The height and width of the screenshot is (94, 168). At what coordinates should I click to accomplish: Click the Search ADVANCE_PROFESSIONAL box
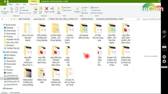pyautogui.click(x=151, y=19)
